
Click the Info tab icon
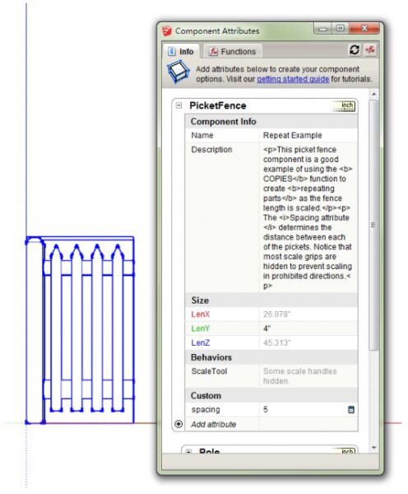click(x=172, y=51)
